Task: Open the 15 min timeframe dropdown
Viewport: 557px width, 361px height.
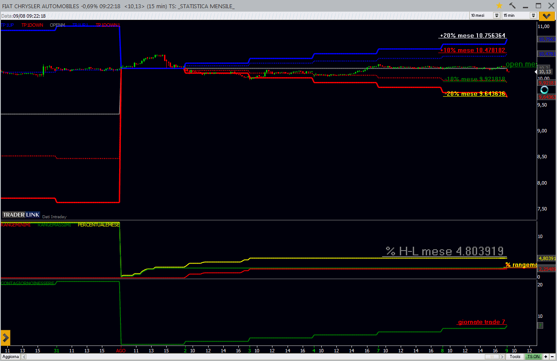Action: point(533,15)
